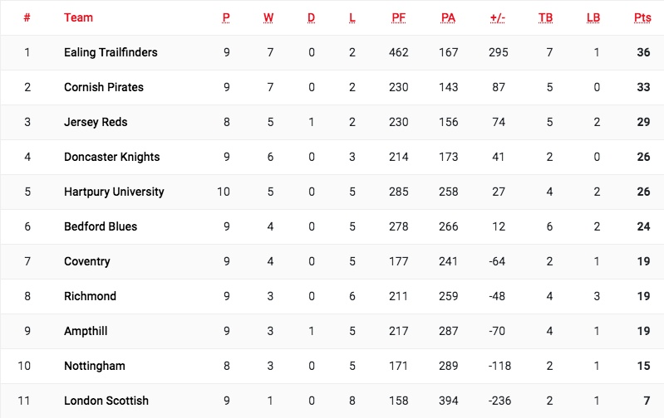The image size is (664, 418).
Task: Select Jersey Reds team name
Action: (x=95, y=122)
